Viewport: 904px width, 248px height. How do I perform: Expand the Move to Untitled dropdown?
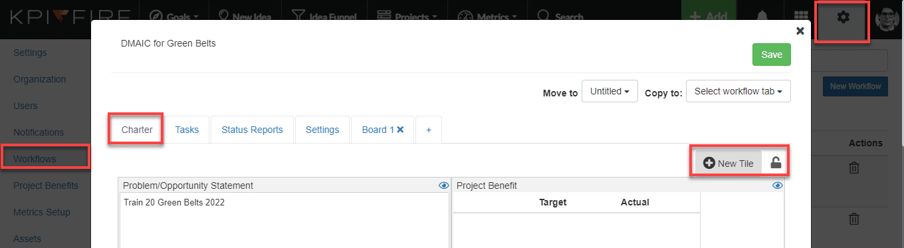(x=610, y=91)
